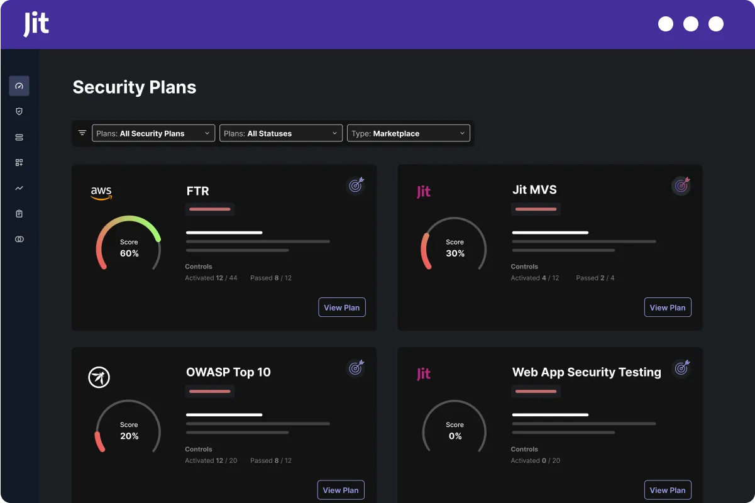755x503 pixels.
Task: Click the 60% score gauge on FTR card
Action: click(x=128, y=247)
